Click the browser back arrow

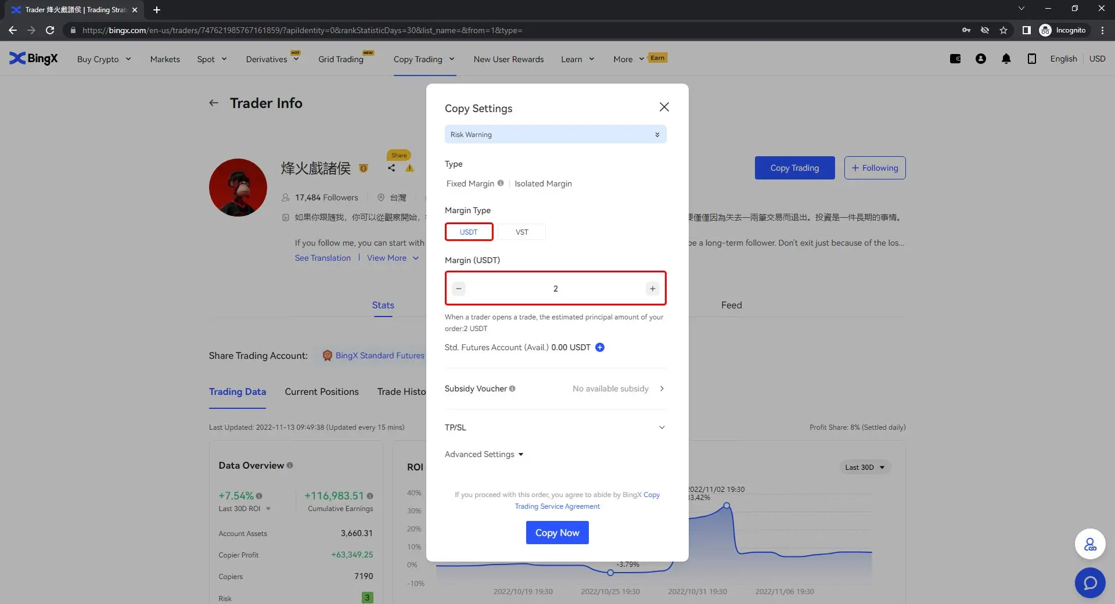(13, 30)
